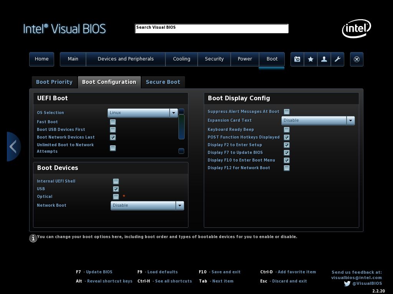Uncheck Display F7 to Update BIOS

(287, 152)
